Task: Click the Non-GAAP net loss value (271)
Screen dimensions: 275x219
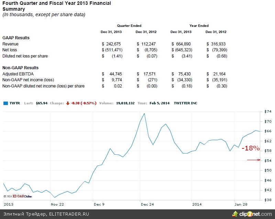Action: click(x=152, y=80)
